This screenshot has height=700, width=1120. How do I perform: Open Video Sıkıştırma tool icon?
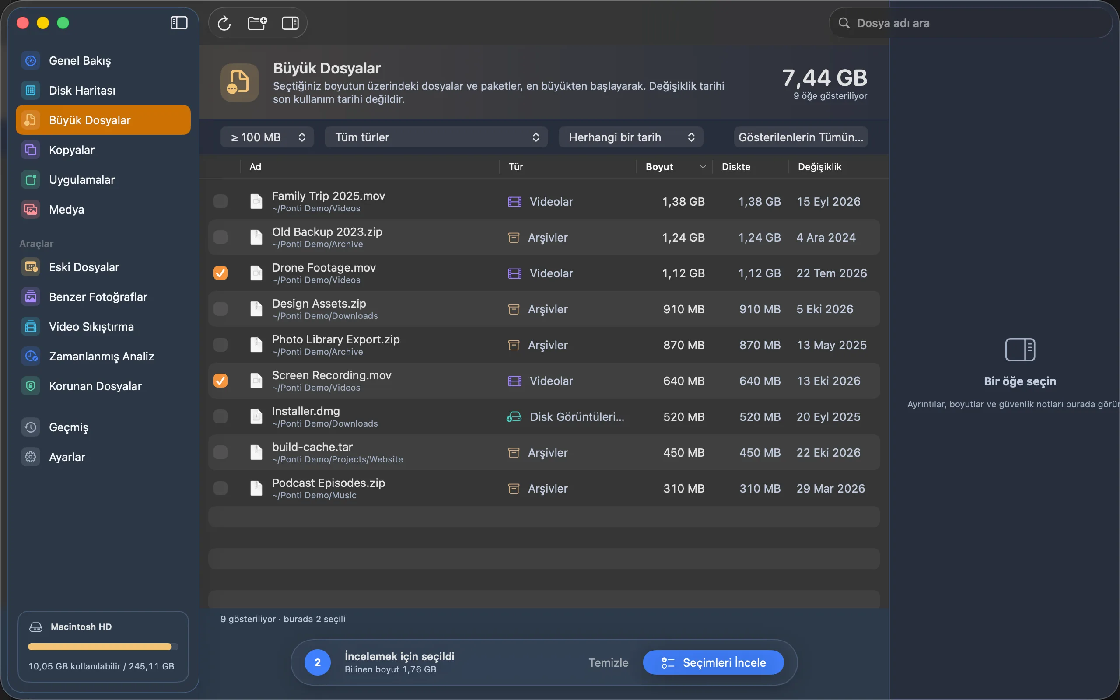pyautogui.click(x=31, y=326)
